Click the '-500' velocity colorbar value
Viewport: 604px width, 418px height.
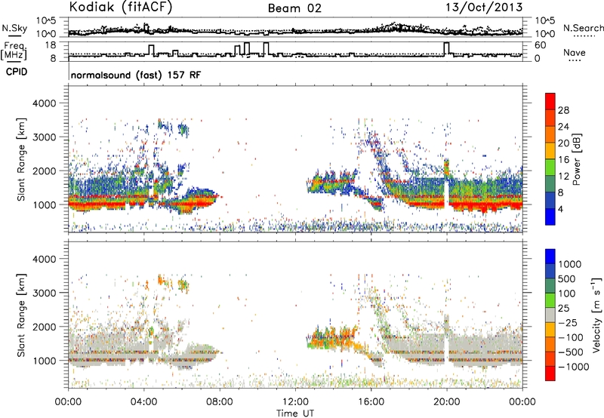[571, 352]
